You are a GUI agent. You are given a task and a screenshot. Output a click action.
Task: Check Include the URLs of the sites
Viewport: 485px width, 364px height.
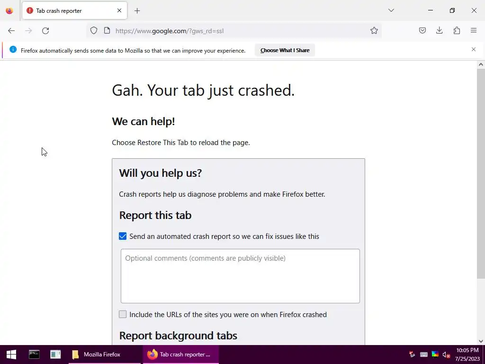click(x=123, y=315)
